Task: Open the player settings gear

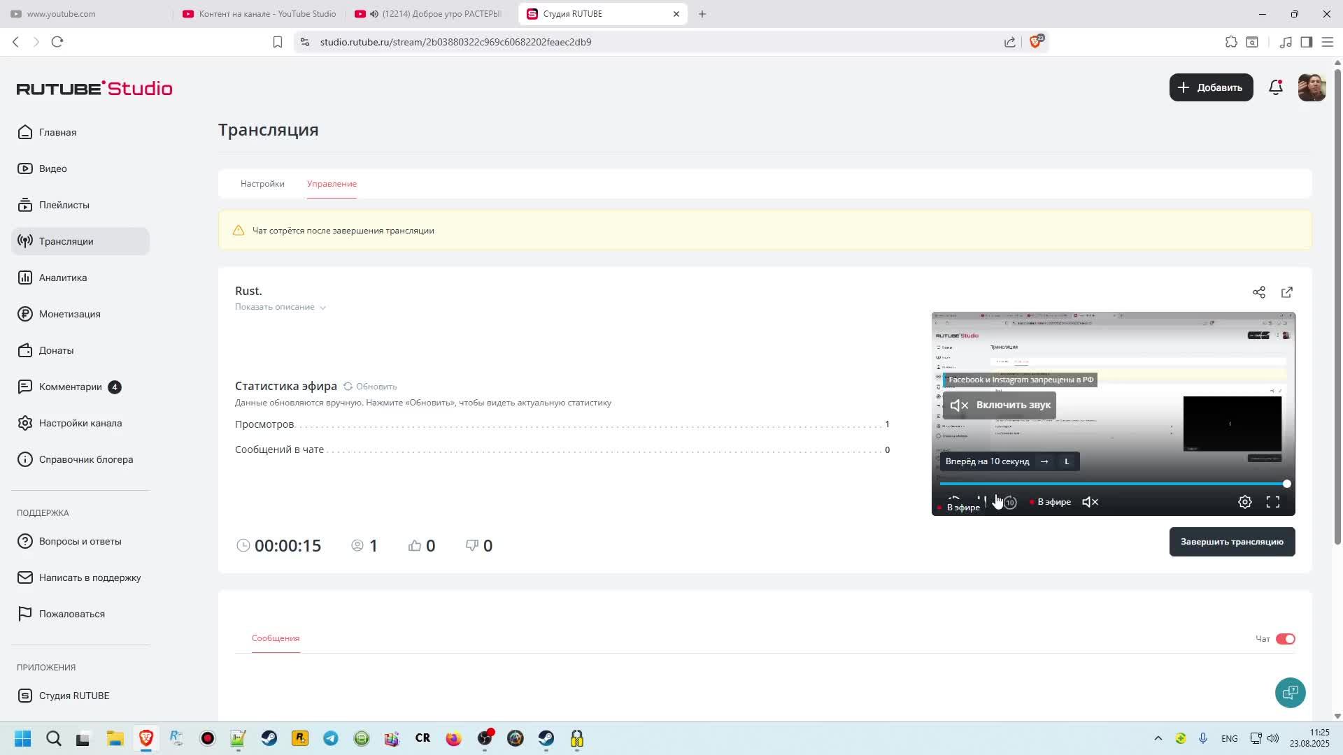Action: click(x=1244, y=502)
